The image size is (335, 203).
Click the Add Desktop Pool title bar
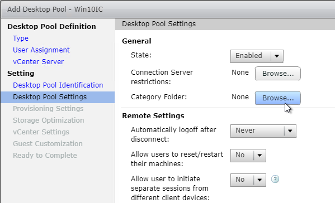point(168,9)
